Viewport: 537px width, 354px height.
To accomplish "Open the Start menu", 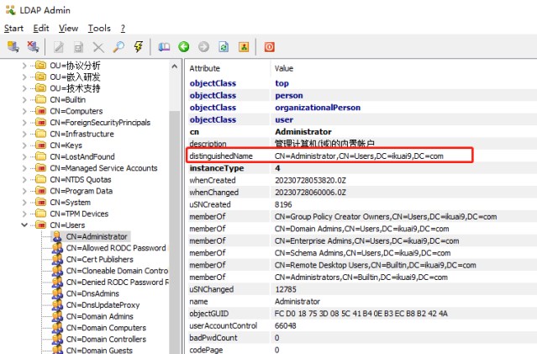I will pos(13,28).
